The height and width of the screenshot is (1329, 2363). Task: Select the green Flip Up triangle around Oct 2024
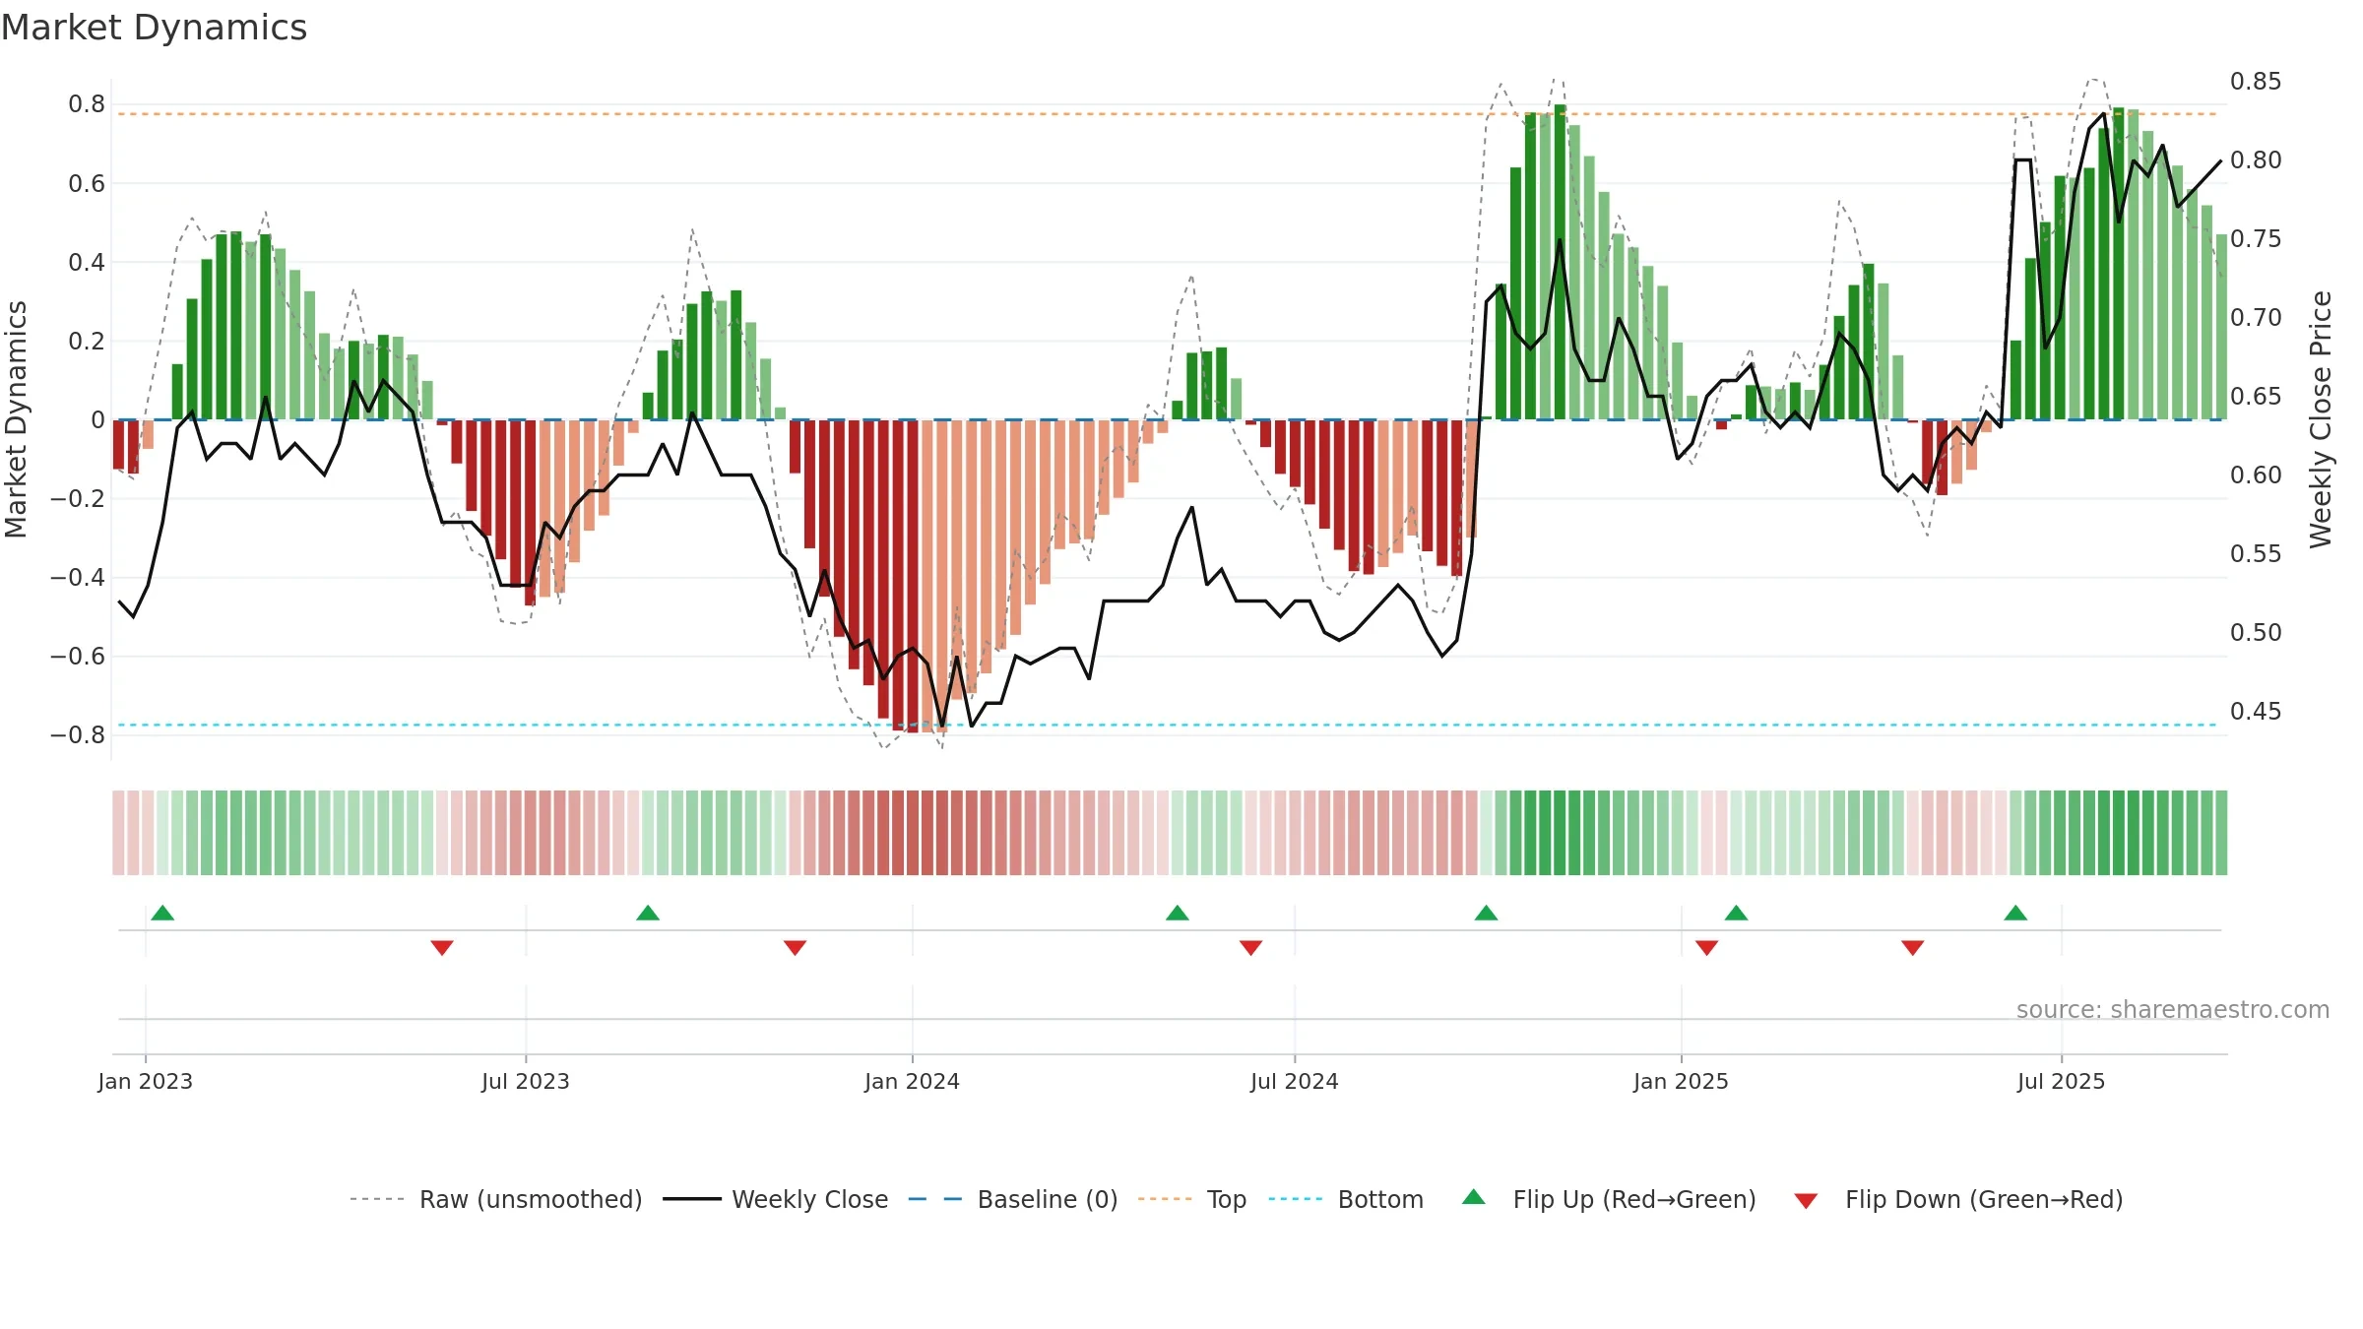1487,914
